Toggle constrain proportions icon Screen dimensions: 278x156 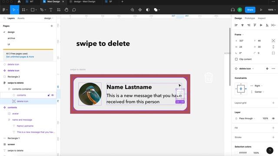(x=273, y=47)
